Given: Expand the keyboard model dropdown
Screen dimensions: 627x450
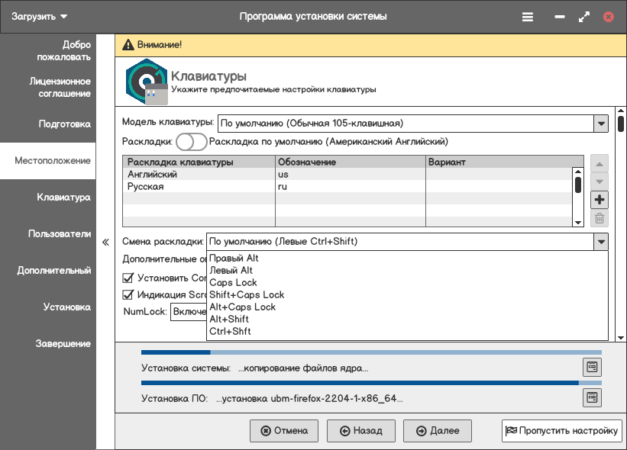Looking at the screenshot, I should pyautogui.click(x=600, y=123).
